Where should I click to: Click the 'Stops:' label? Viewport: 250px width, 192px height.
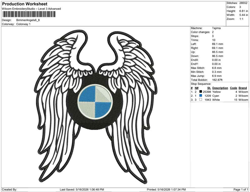(x=195, y=36)
